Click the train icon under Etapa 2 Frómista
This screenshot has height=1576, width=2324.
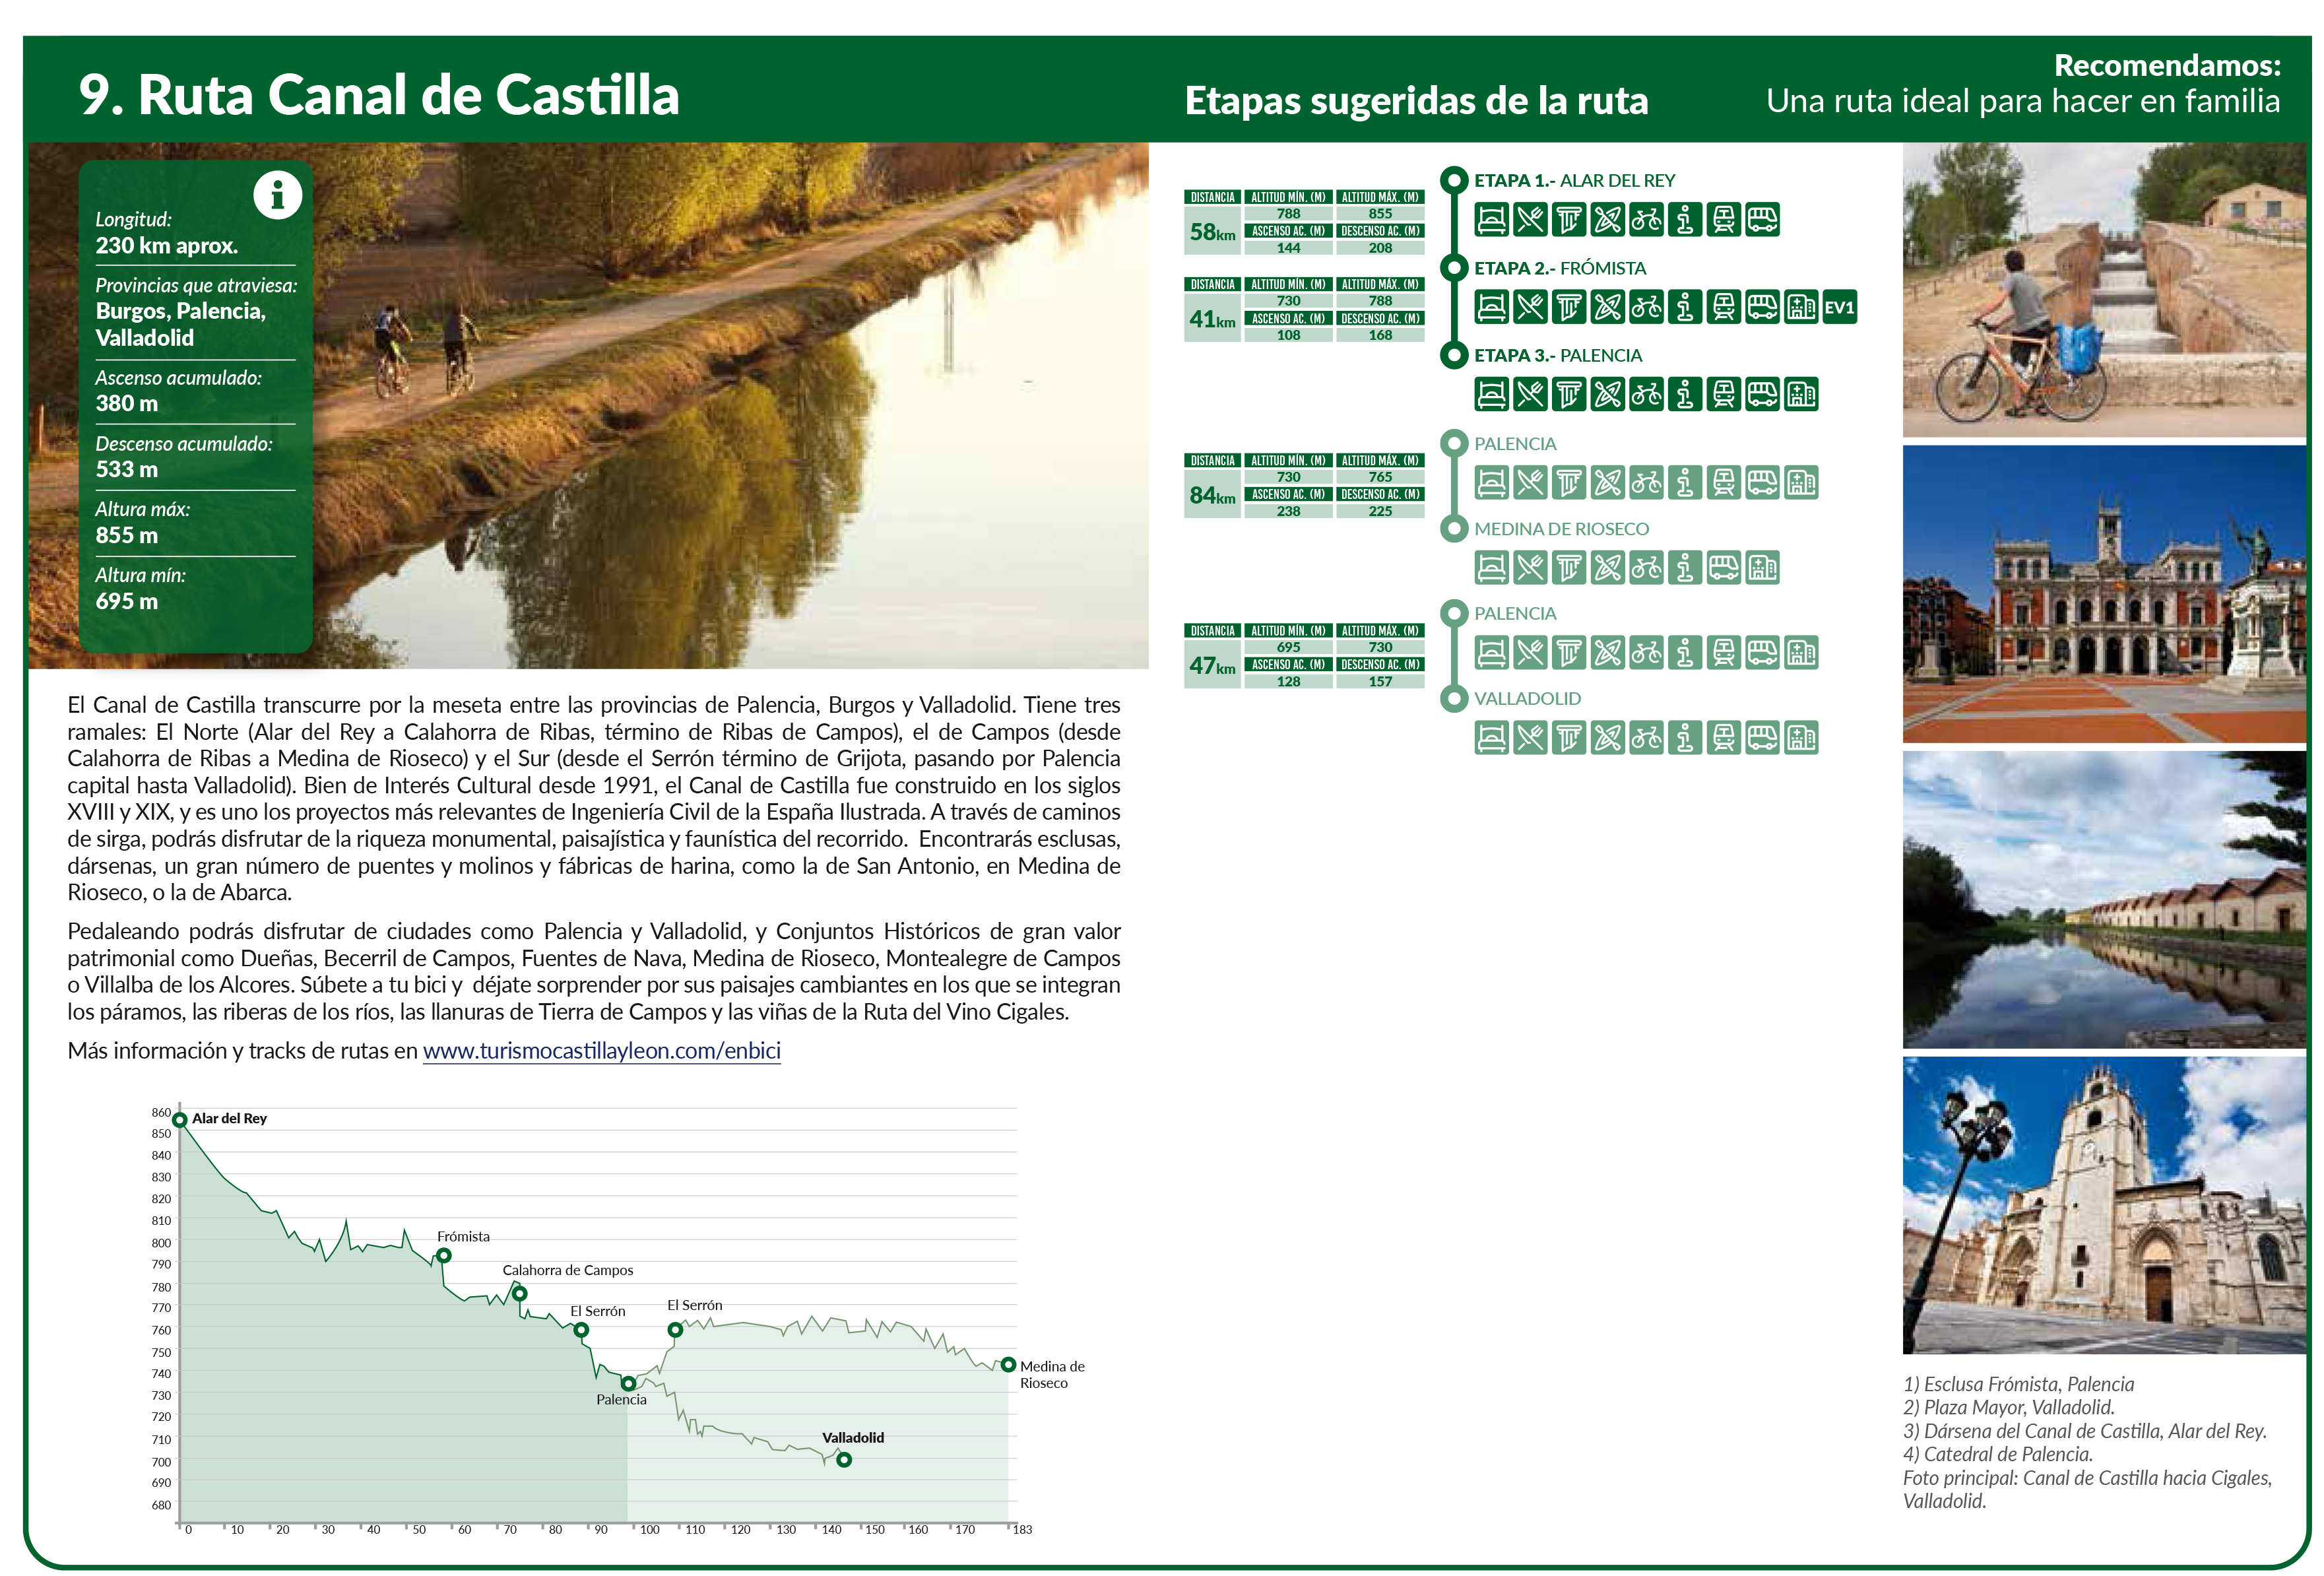pyautogui.click(x=1724, y=307)
